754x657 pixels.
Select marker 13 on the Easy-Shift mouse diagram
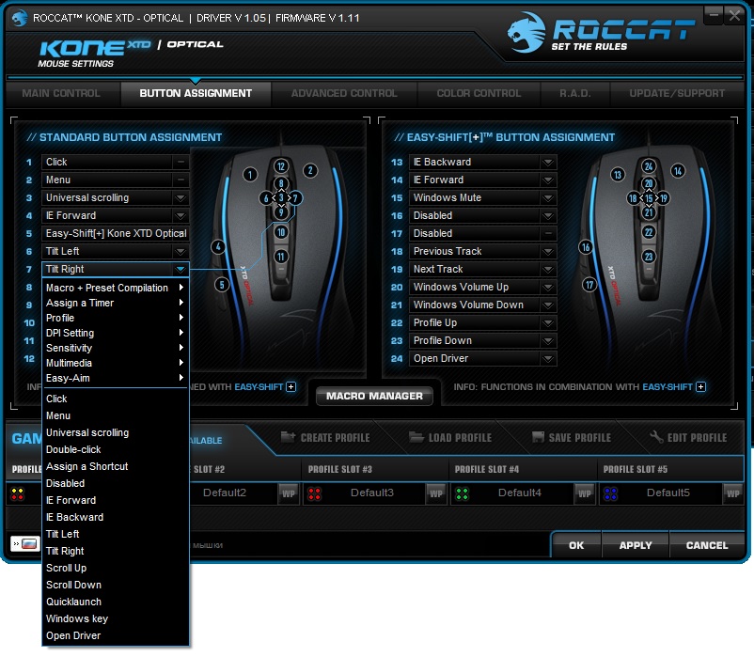(618, 175)
